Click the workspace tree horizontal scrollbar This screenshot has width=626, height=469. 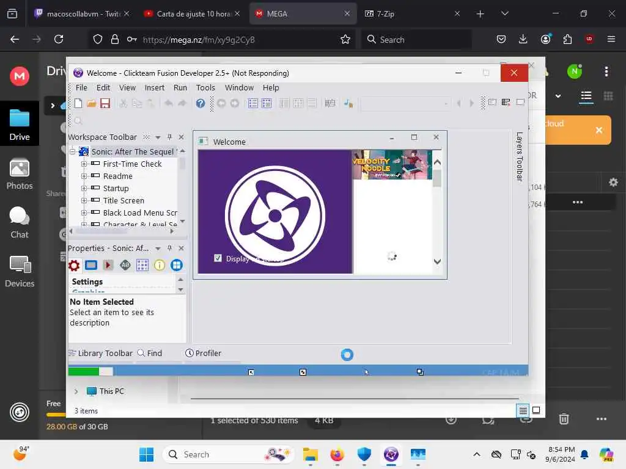pyautogui.click(x=122, y=231)
